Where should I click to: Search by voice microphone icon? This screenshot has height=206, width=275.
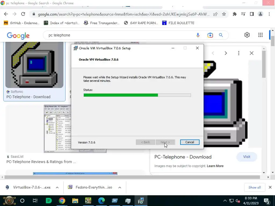click(198, 35)
